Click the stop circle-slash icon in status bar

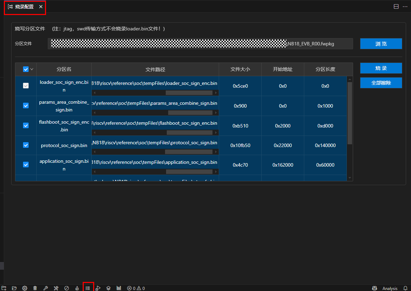point(67,288)
